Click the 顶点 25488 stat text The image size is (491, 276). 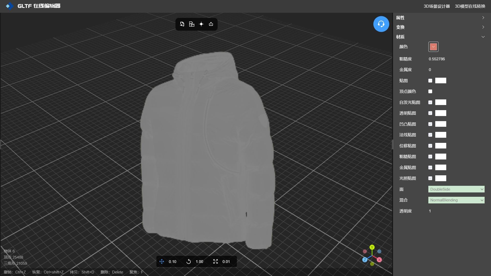coord(13,257)
